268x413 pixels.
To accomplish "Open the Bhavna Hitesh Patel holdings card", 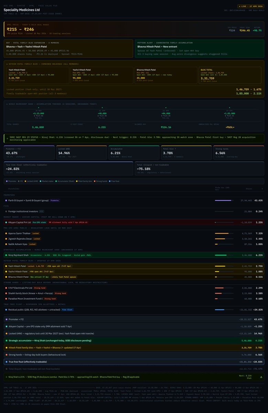I will tap(166, 75).
